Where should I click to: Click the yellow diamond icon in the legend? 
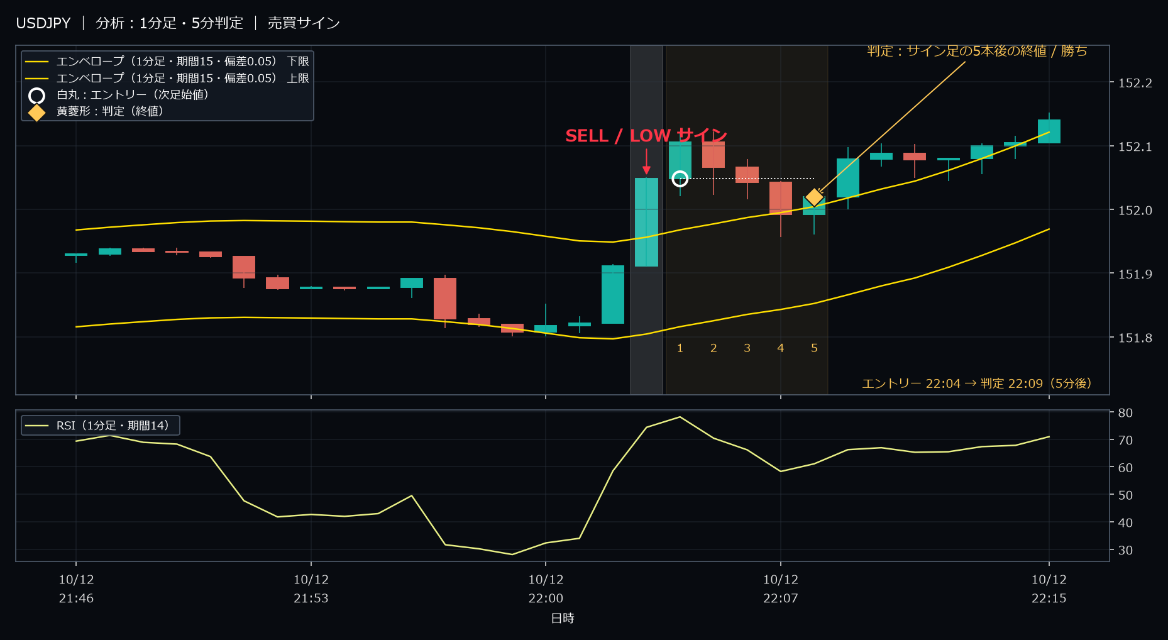point(37,113)
